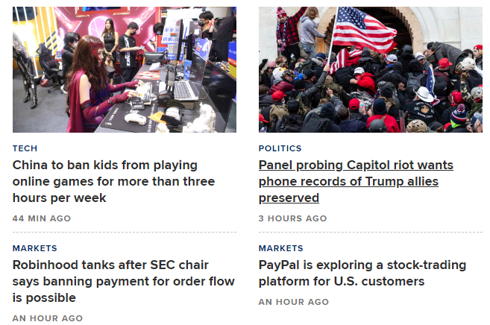Open the Capitol riot crowd photo thumbnail

[x=370, y=69]
